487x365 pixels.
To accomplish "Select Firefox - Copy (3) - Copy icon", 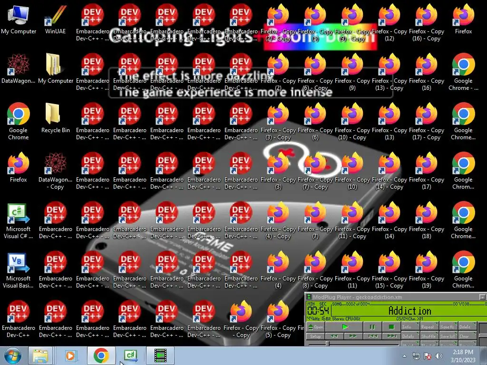I will point(278,122).
